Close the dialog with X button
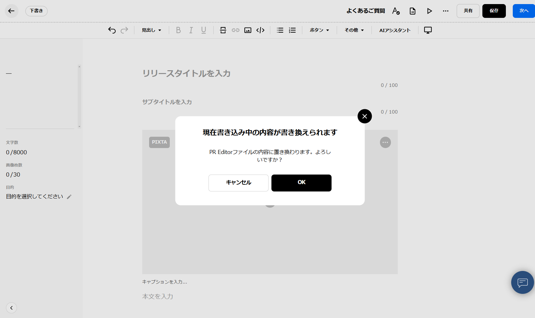 click(x=365, y=116)
